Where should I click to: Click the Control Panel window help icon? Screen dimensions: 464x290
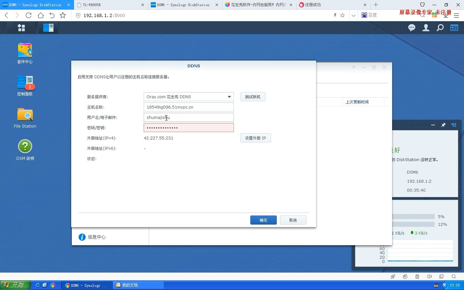tap(353, 68)
